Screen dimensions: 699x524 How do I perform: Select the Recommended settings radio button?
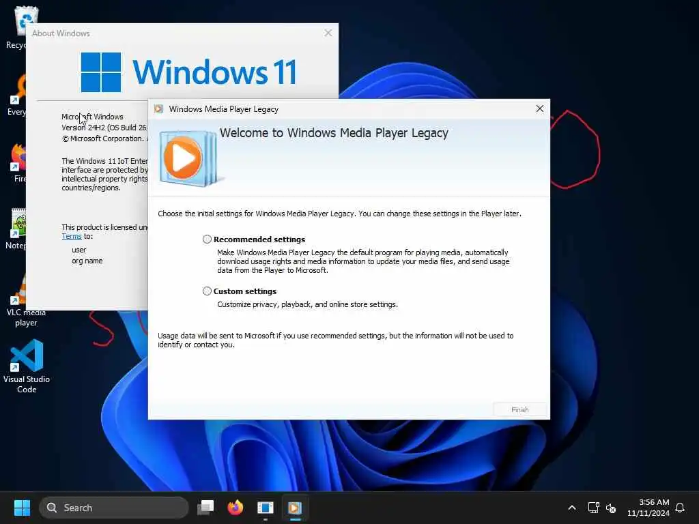207,239
